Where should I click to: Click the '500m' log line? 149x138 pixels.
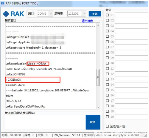[9, 96]
